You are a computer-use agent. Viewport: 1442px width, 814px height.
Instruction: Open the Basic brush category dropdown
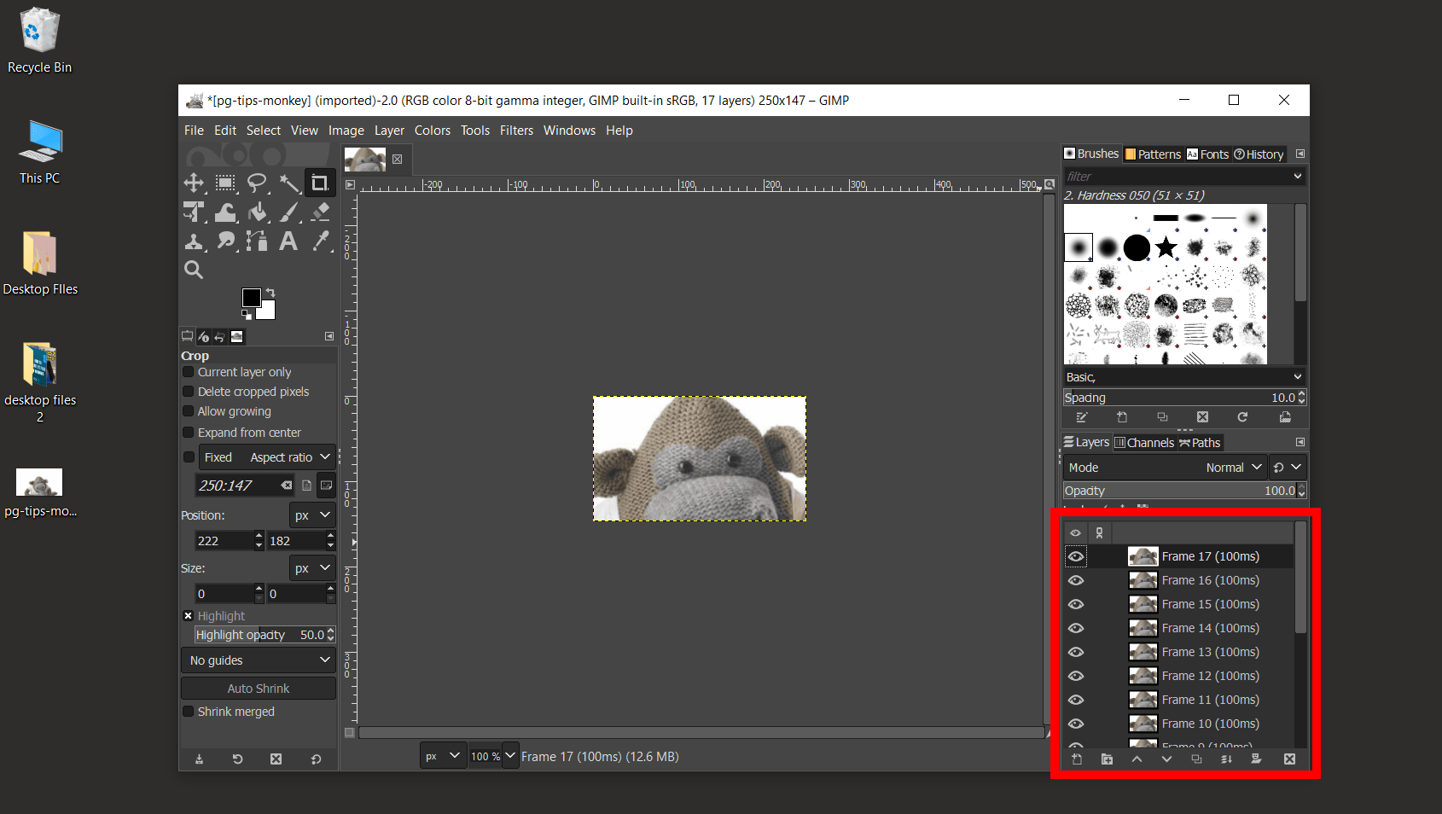(x=1183, y=376)
